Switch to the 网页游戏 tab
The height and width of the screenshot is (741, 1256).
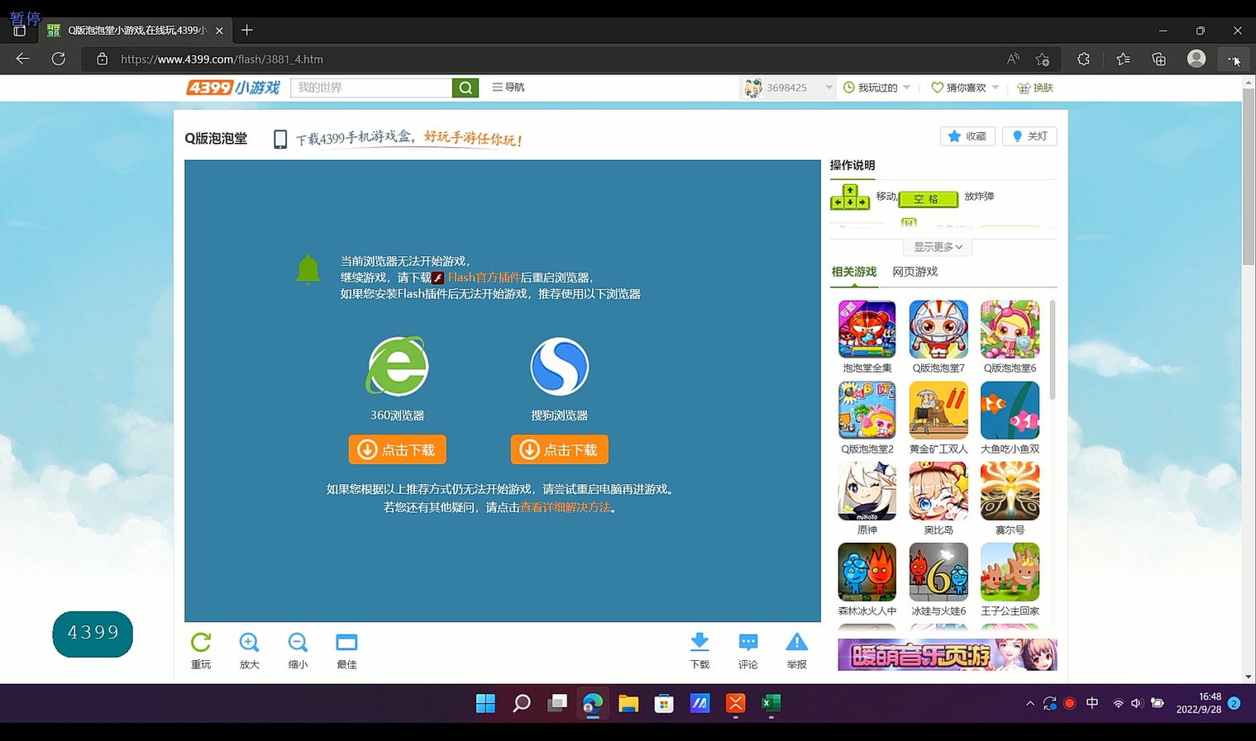tap(915, 271)
